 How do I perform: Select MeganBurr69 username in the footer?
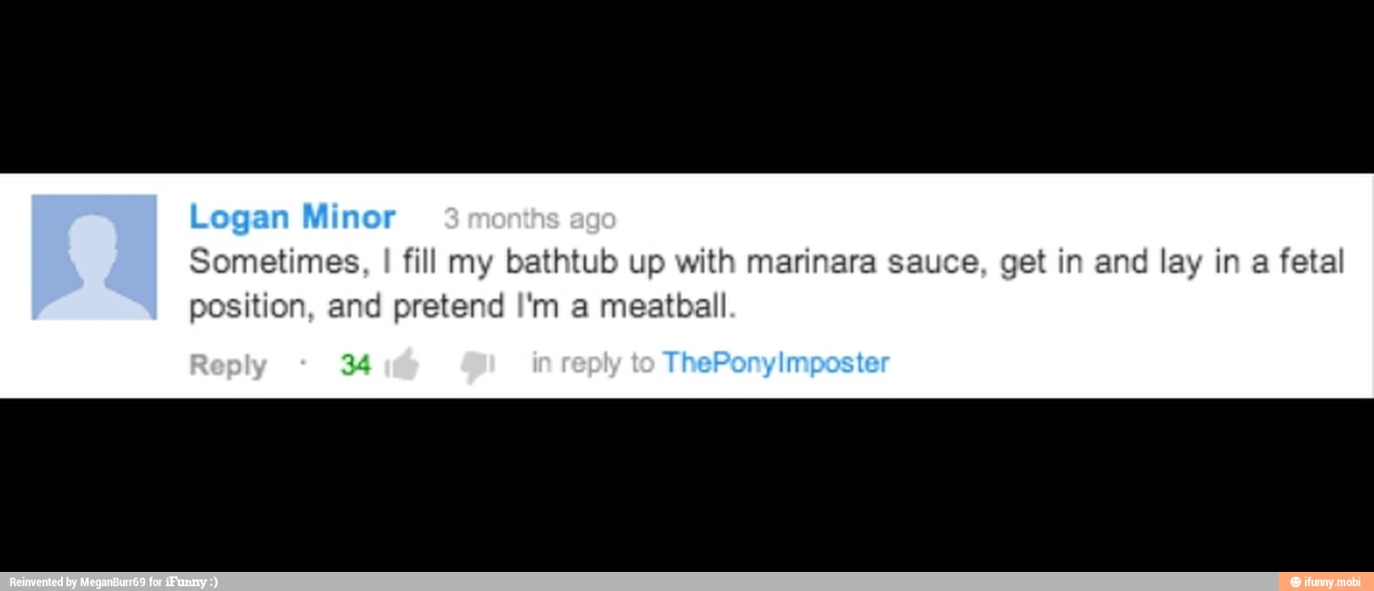pos(113,581)
